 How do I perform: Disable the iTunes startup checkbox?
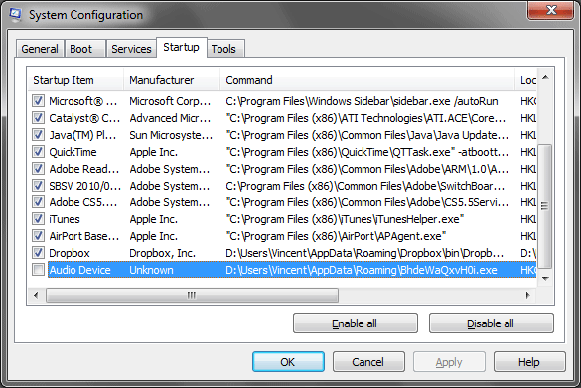click(x=38, y=219)
